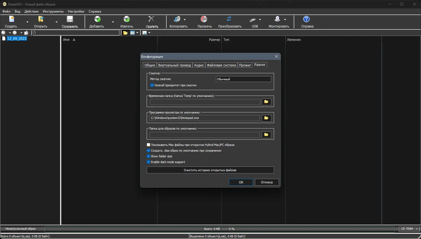Viewport: 421px width, 239px height.
Task: Click the Монтировать toolbar icon
Action: click(x=277, y=19)
